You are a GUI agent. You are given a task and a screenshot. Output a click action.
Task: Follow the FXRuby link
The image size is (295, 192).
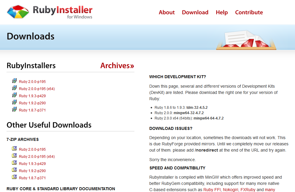click(x=248, y=190)
